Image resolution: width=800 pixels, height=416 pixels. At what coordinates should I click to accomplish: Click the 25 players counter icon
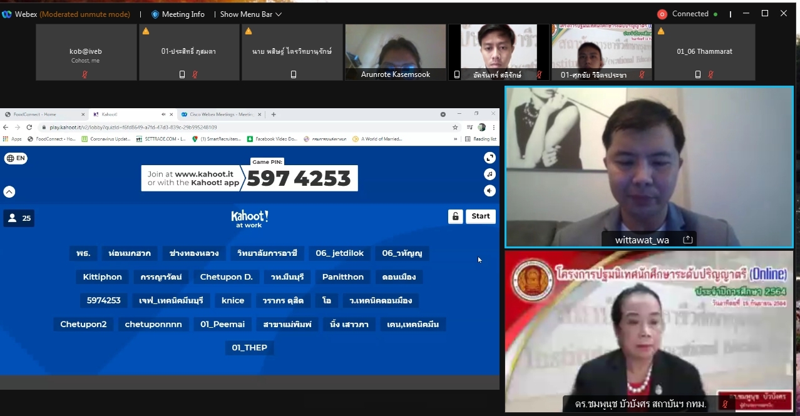click(19, 218)
